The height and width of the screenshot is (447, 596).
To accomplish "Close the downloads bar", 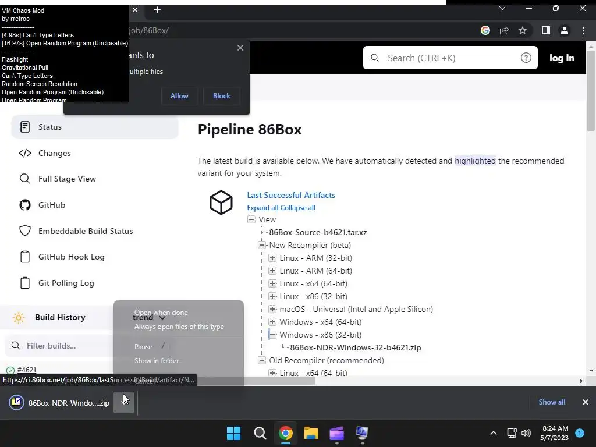I will pyautogui.click(x=586, y=402).
